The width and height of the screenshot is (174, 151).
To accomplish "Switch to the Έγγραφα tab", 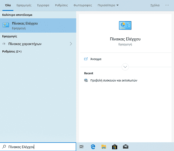I will click(43, 5).
